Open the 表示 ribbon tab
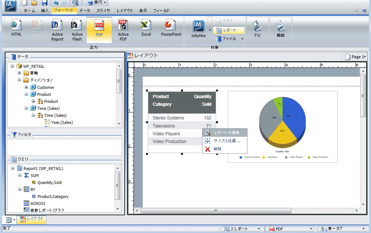Image resolution: width=371 pixels, height=233 pixels. click(143, 10)
